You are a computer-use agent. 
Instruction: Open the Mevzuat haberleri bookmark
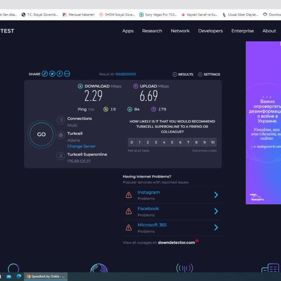click(79, 15)
